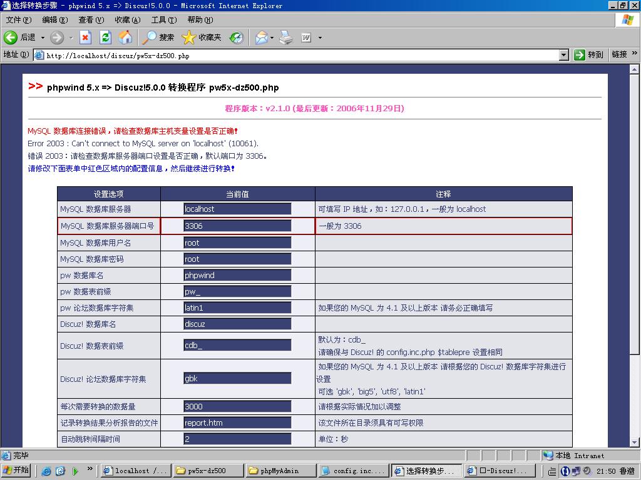The image size is (641, 480).
Task: Go to Home page icon
Action: tap(125, 37)
